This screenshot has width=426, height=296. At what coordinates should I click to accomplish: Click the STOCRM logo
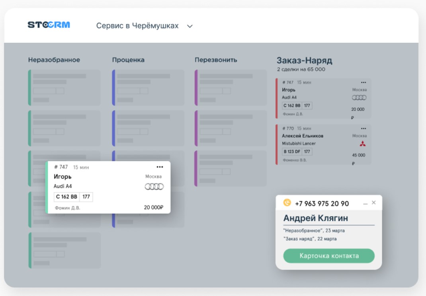(x=49, y=25)
